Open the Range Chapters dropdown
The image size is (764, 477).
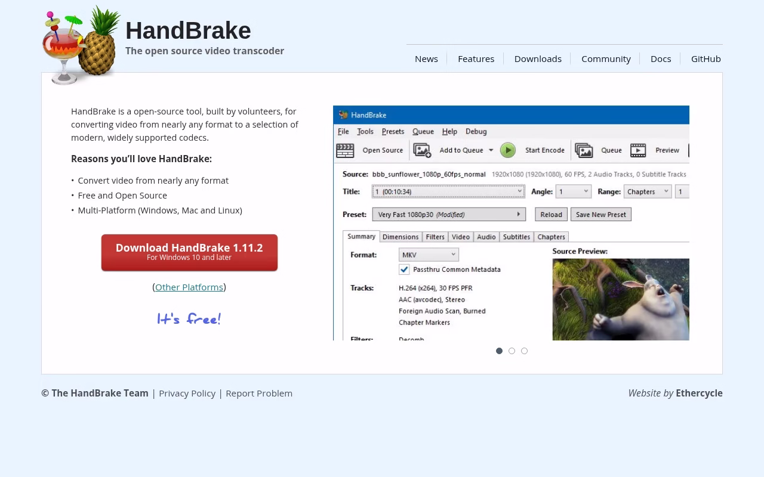[x=648, y=191]
